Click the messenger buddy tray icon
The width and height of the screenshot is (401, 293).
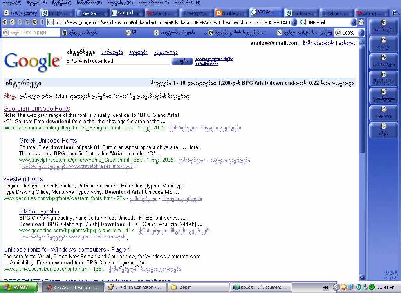(365, 288)
